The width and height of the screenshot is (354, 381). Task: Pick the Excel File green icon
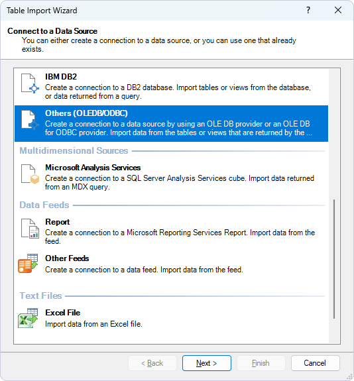28,318
